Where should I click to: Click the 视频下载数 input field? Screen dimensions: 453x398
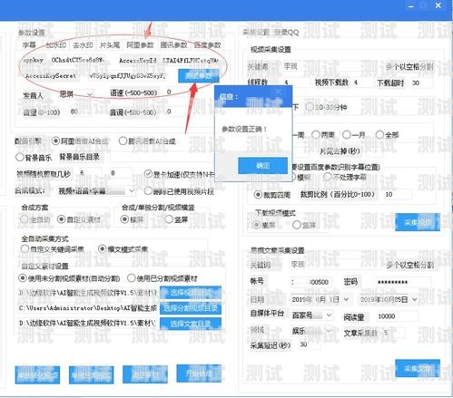362,83
